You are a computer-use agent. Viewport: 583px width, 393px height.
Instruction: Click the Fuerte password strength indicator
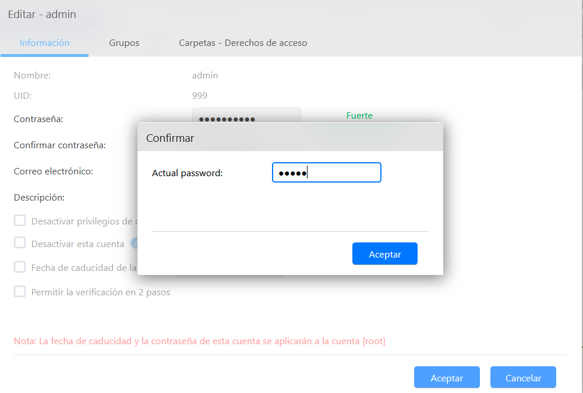tap(359, 116)
